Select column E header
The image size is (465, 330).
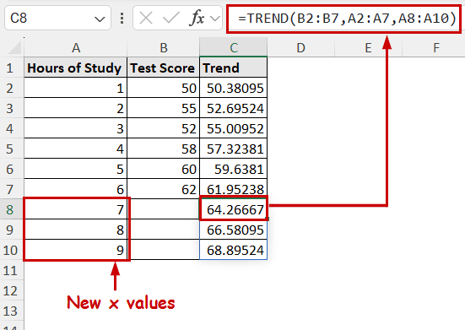tap(368, 48)
